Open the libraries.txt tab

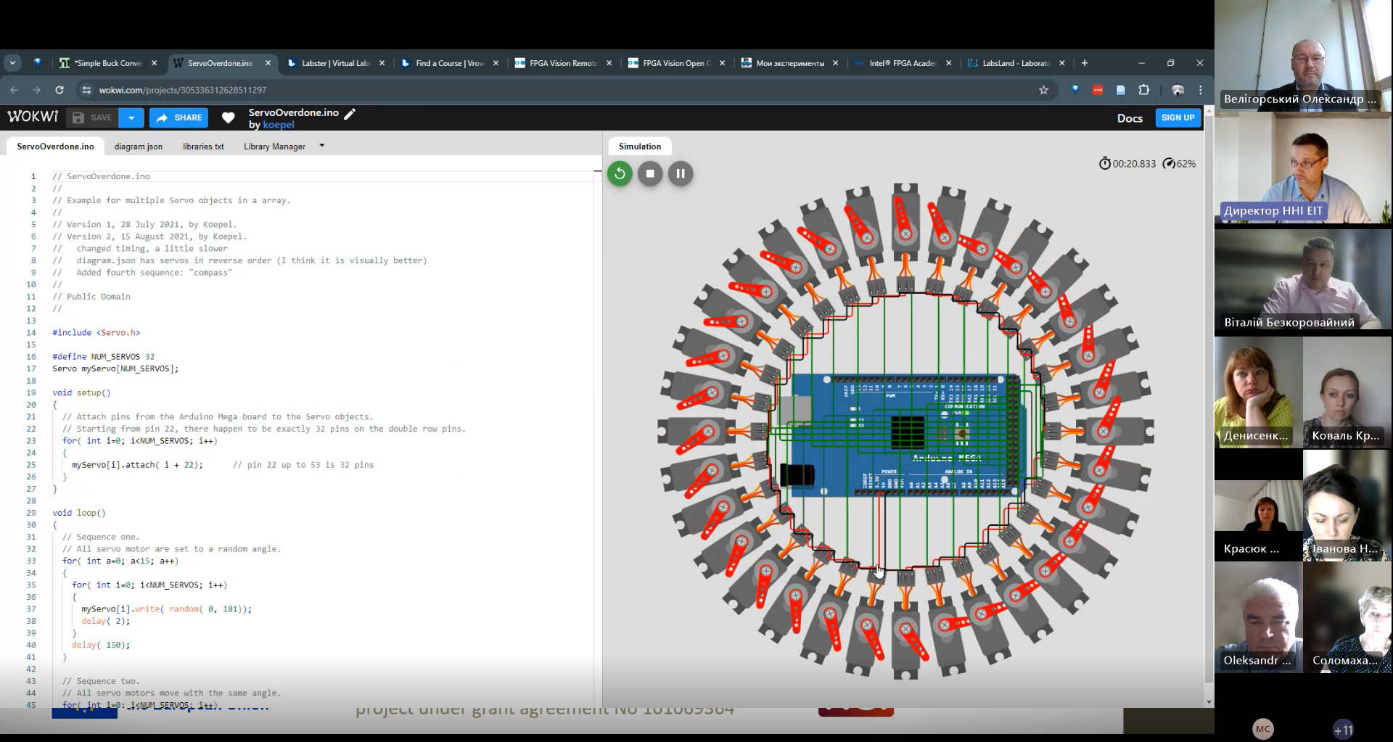[x=203, y=147]
